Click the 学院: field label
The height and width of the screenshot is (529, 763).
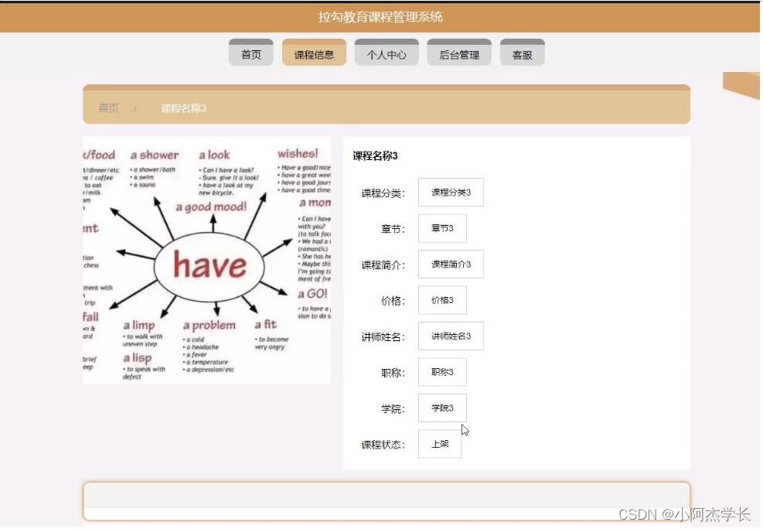pos(393,409)
